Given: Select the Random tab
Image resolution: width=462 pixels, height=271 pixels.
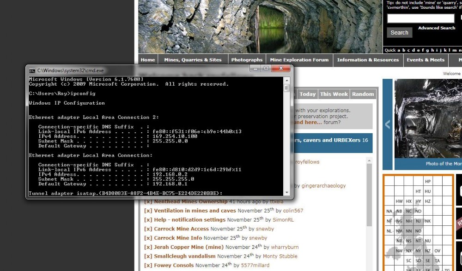Looking at the screenshot, I should 363,94.
